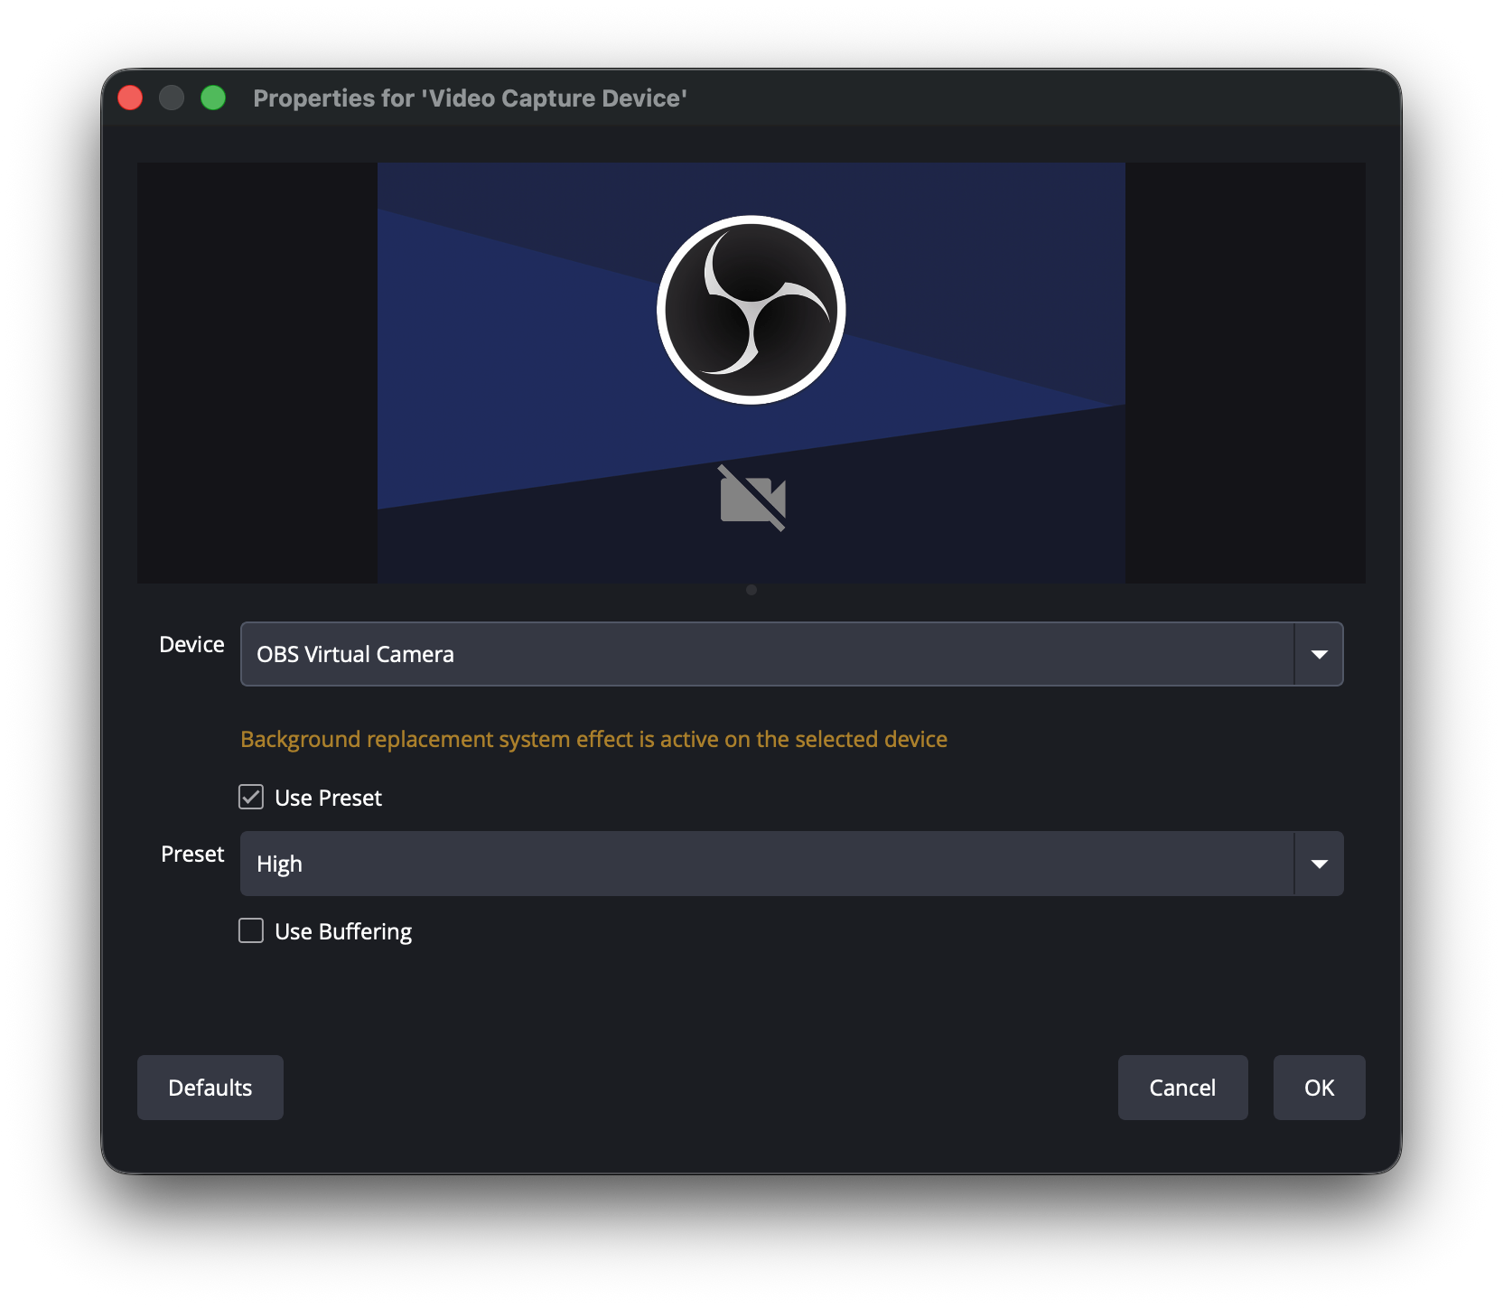Click the splitter handle dot below the preview
Screen dimensions: 1503x1308
click(751, 590)
